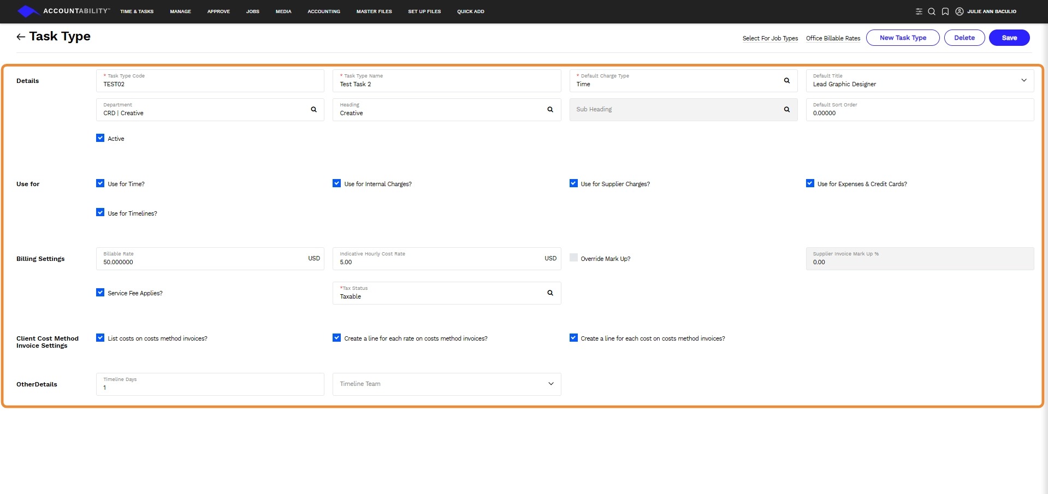Open the Timeline Team dropdown
The height and width of the screenshot is (494, 1048).
[x=551, y=384]
